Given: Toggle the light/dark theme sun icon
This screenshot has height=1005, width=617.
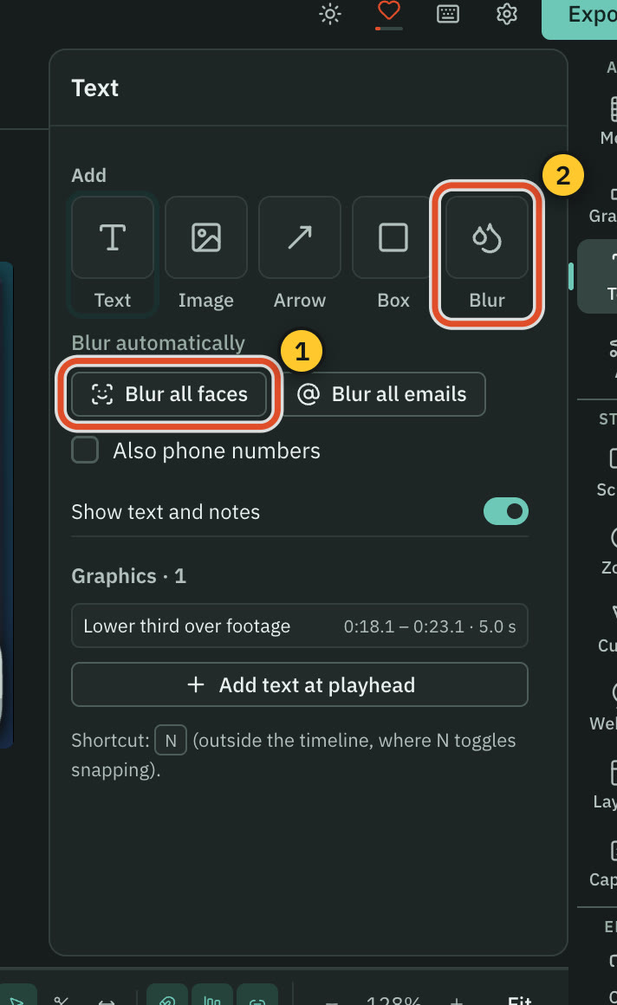Looking at the screenshot, I should 330,14.
